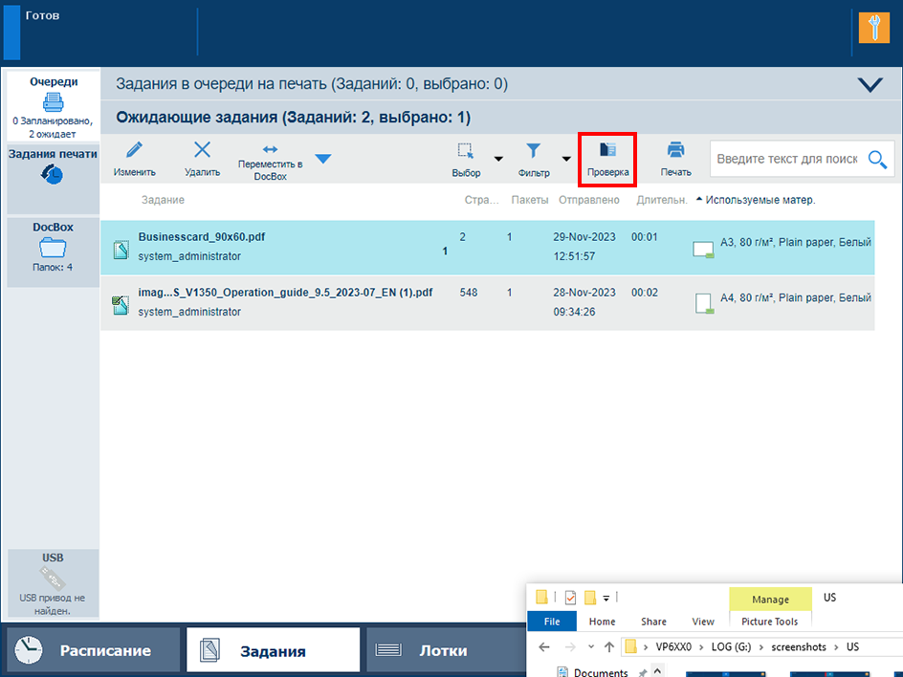Open the system wrench settings icon
This screenshot has width=903, height=677.
click(873, 28)
